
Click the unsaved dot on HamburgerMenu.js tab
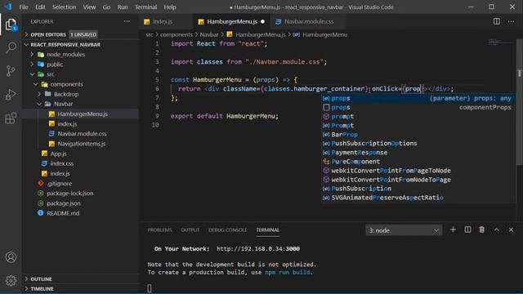pyautogui.click(x=262, y=22)
